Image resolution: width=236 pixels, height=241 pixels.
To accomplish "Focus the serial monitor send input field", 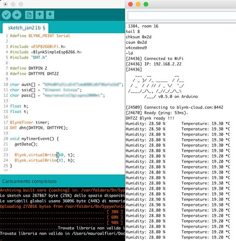I will click(x=181, y=16).
